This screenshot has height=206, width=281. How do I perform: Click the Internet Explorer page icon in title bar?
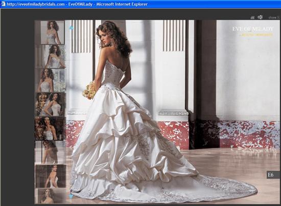click(x=3, y=4)
